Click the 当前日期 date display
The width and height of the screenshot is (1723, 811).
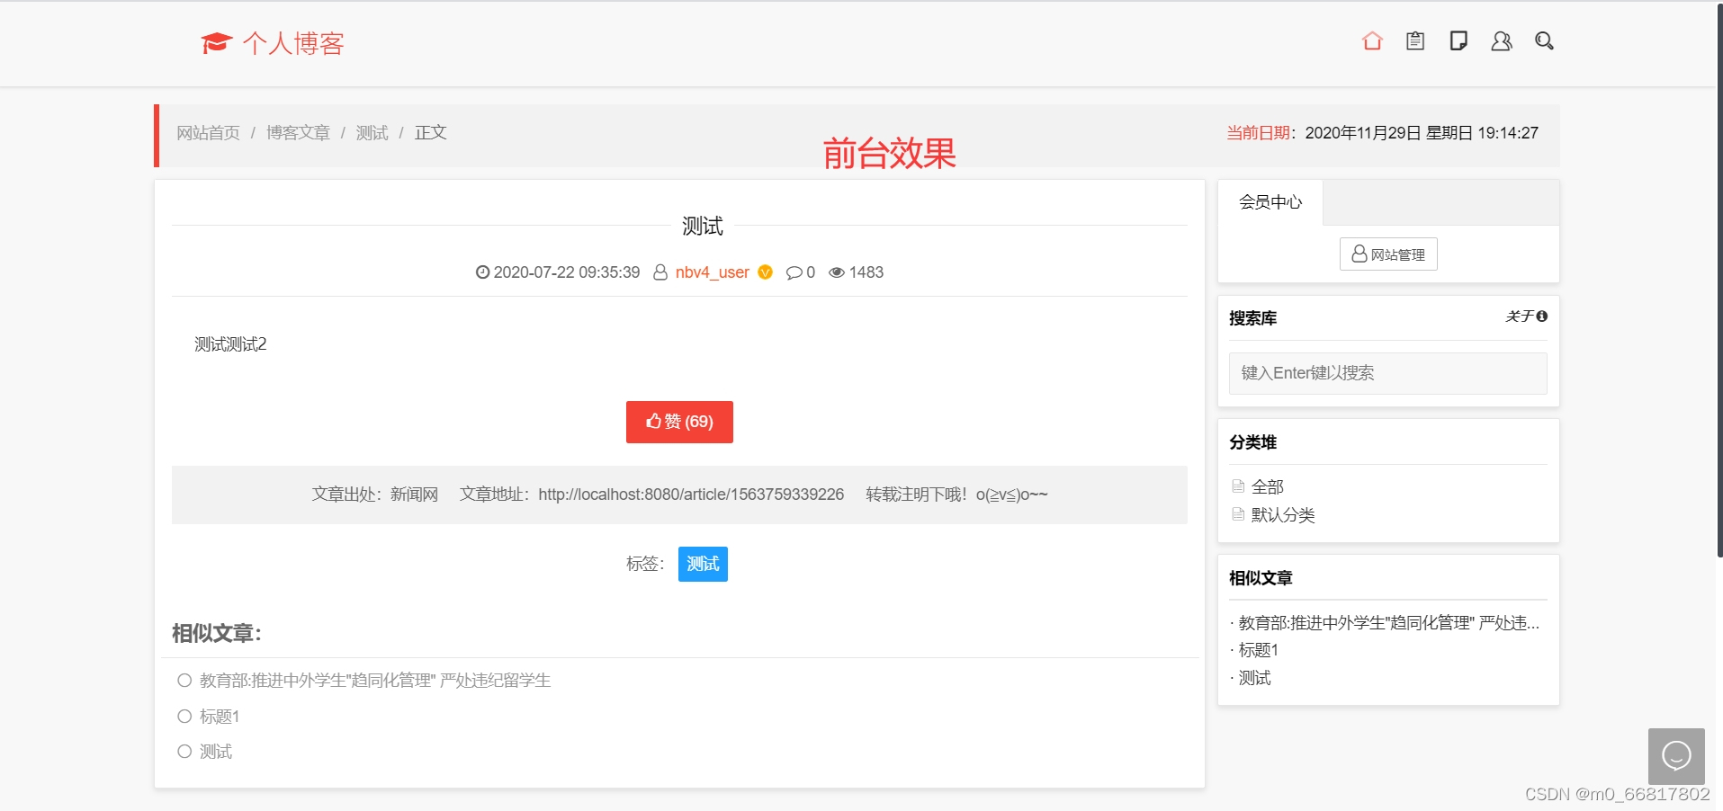[x=1383, y=133]
